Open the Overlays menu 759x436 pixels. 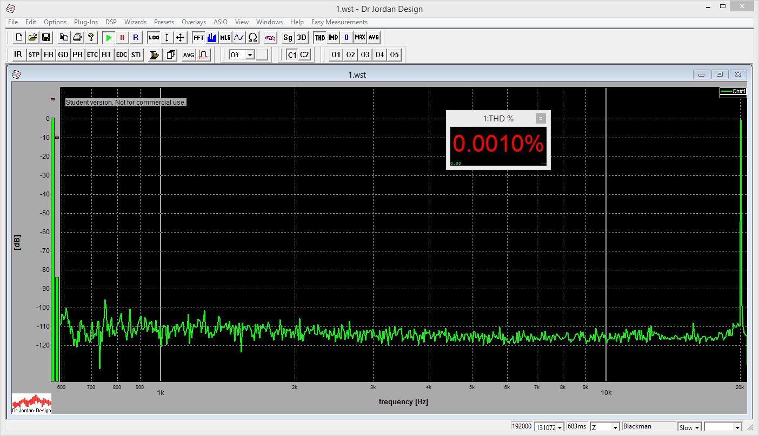point(194,22)
